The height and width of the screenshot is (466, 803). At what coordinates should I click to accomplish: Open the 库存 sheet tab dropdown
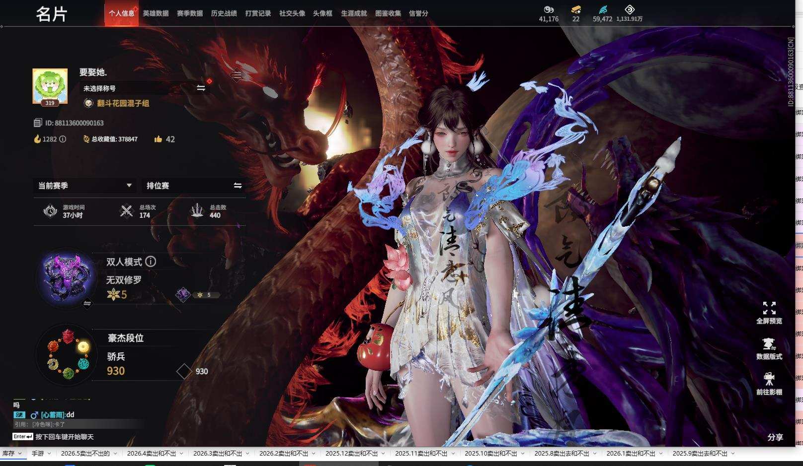point(19,454)
